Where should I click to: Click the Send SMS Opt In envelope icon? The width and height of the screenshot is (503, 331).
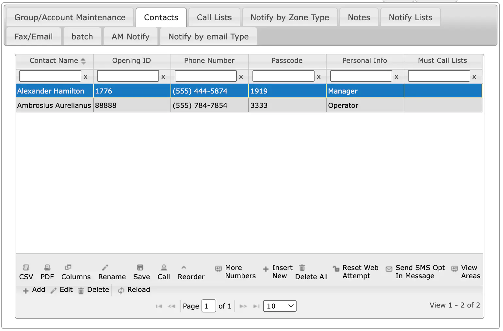389,269
